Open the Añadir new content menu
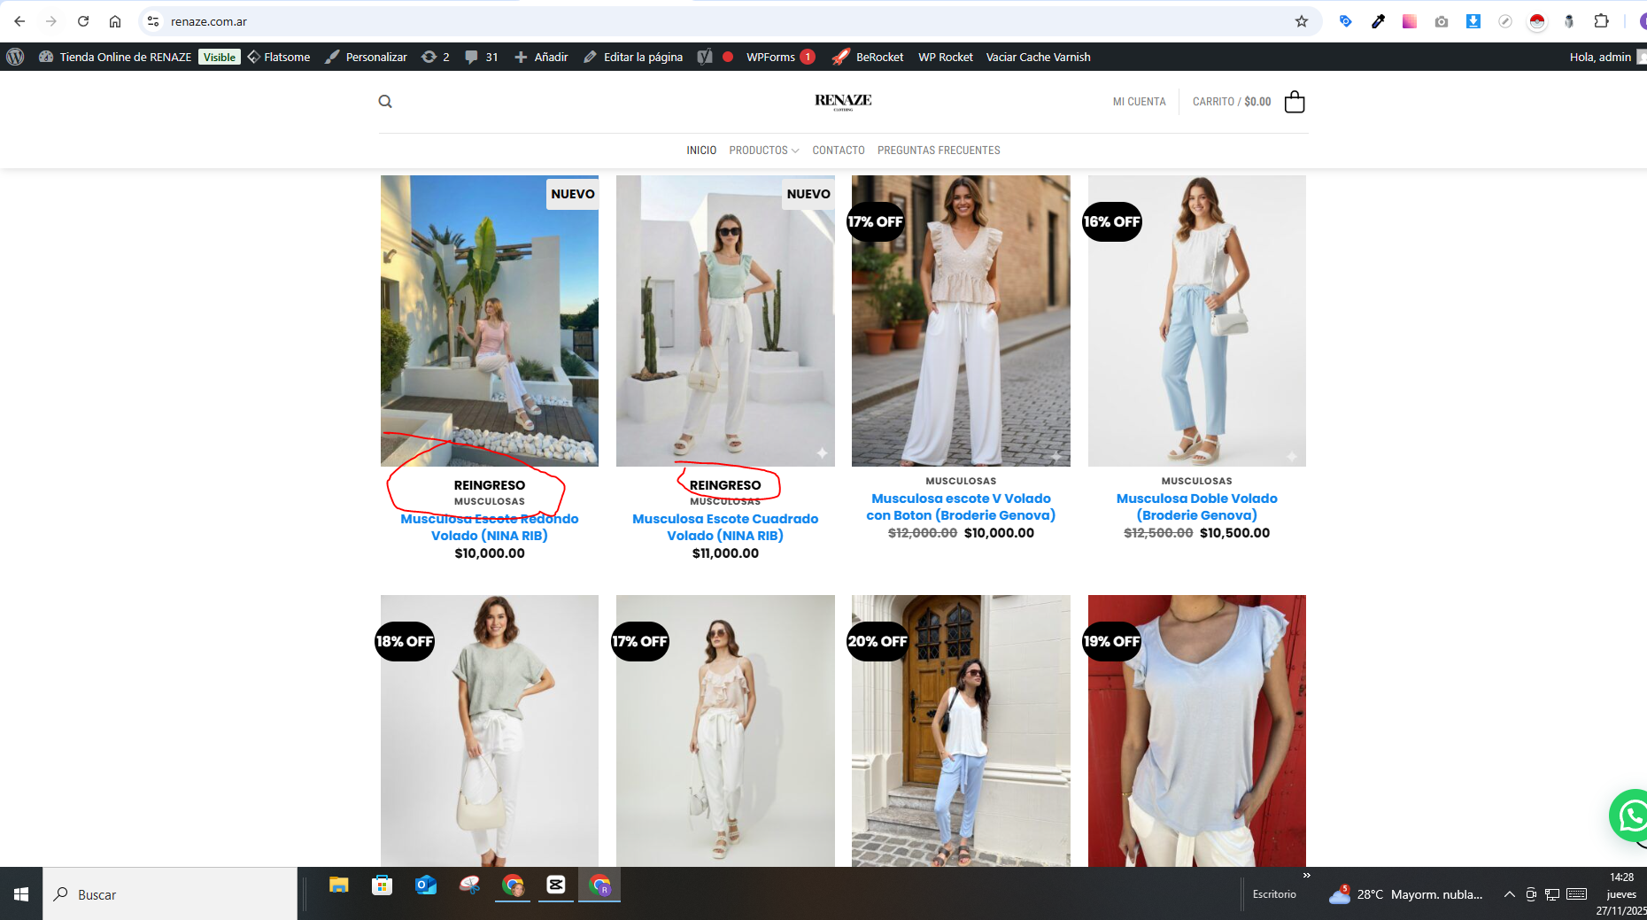Image resolution: width=1647 pixels, height=920 pixels. (541, 57)
